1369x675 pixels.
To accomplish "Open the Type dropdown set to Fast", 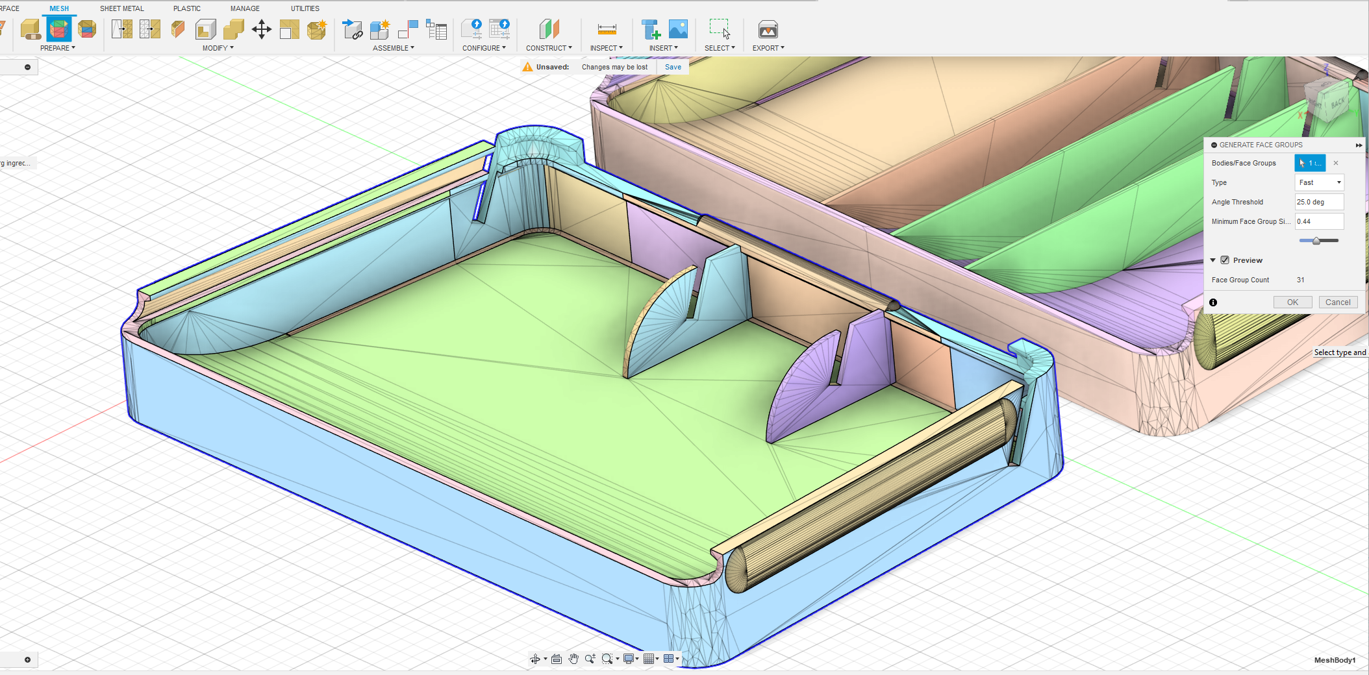I will [1319, 182].
